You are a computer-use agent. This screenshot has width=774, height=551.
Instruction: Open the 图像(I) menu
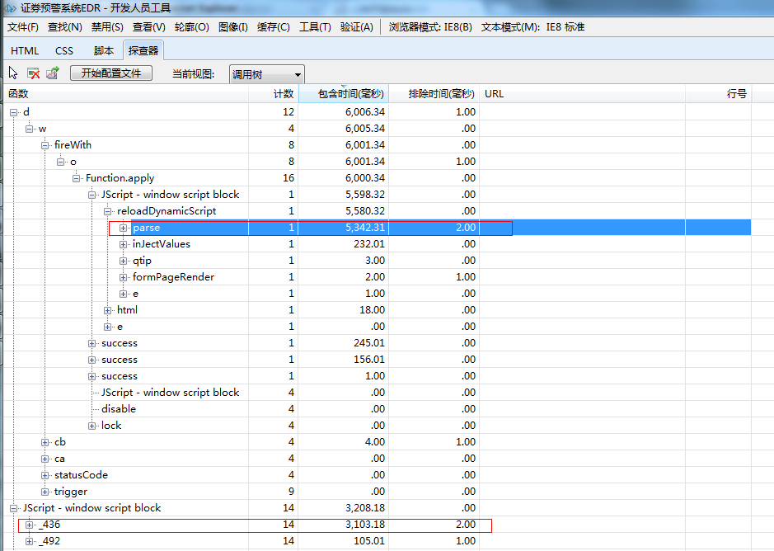pos(233,27)
